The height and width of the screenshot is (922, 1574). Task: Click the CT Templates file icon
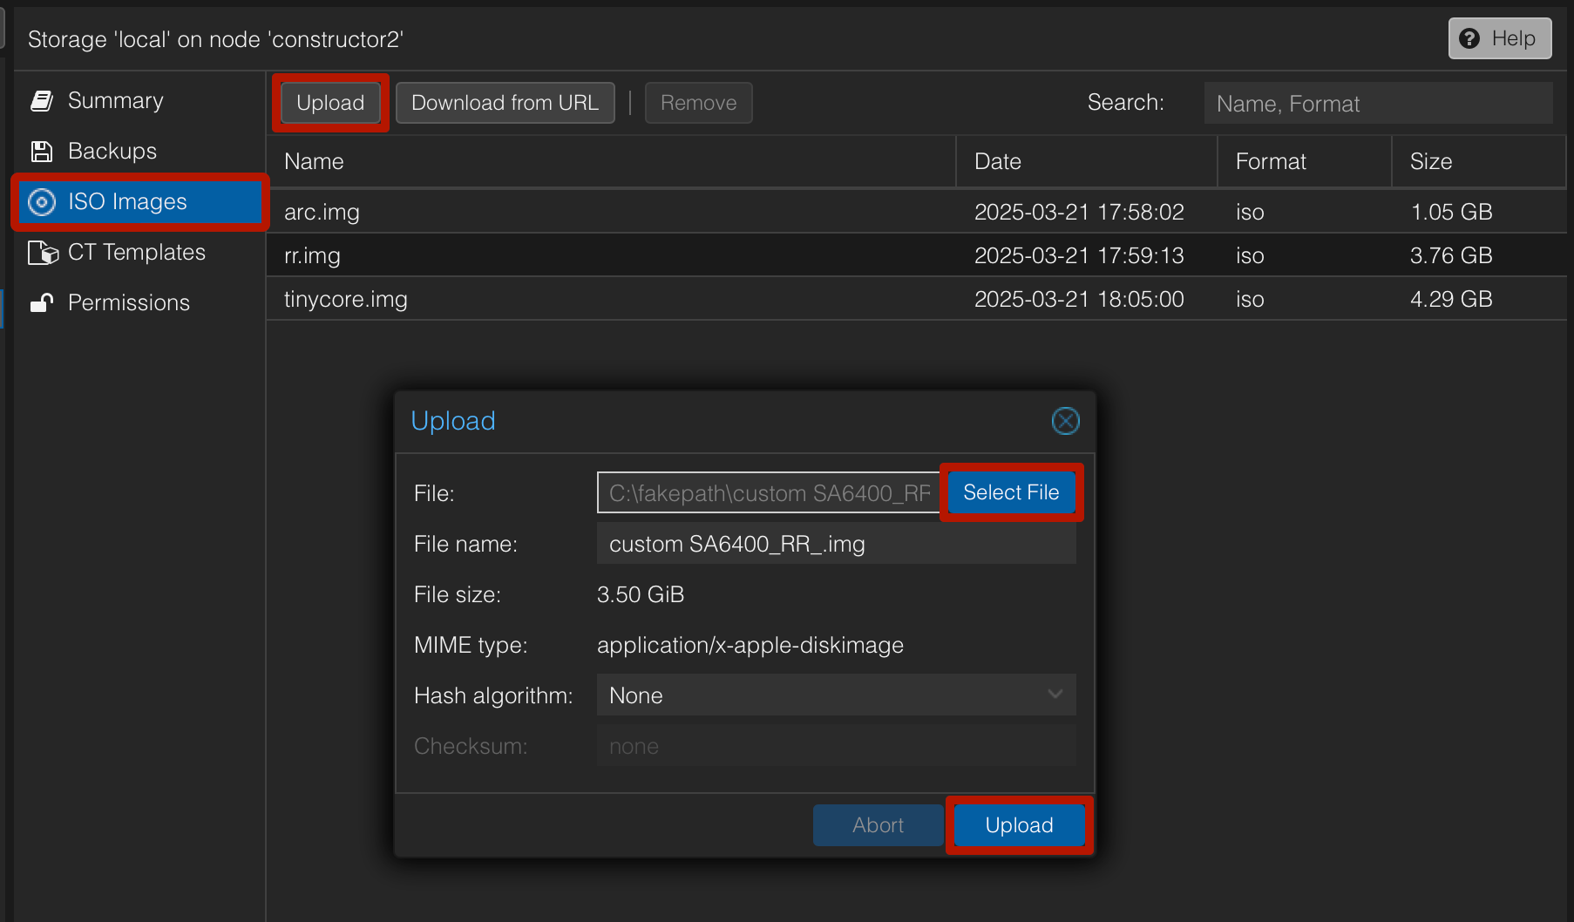click(x=43, y=253)
